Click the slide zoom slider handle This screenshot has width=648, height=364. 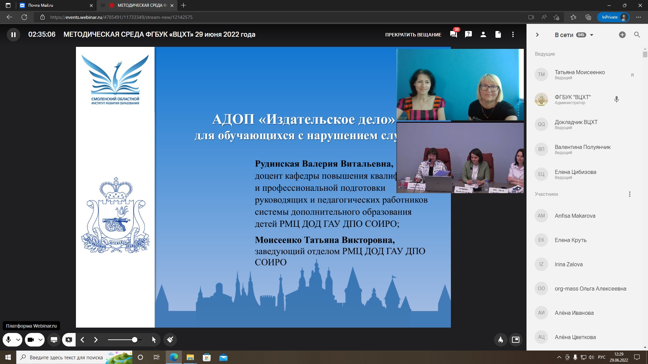pos(134,340)
